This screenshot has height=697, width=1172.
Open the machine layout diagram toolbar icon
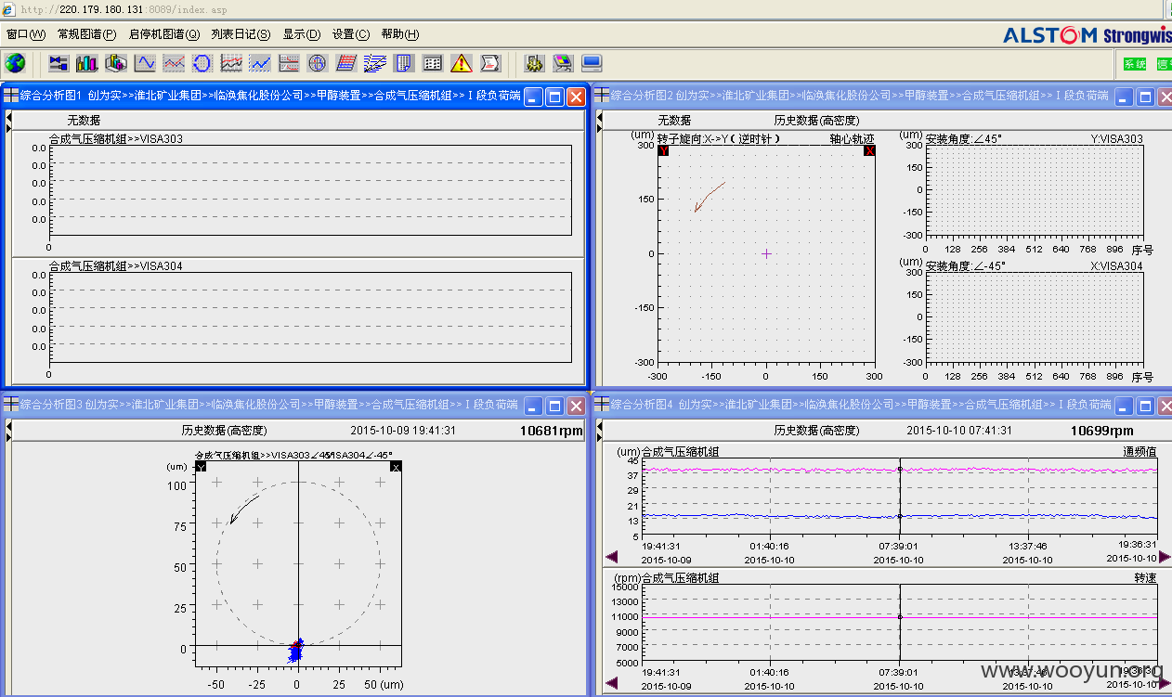click(x=59, y=63)
